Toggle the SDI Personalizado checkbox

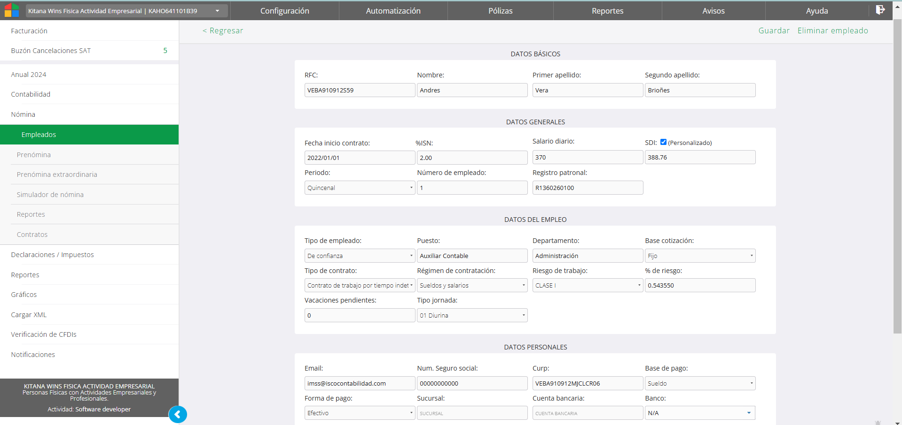point(663,142)
